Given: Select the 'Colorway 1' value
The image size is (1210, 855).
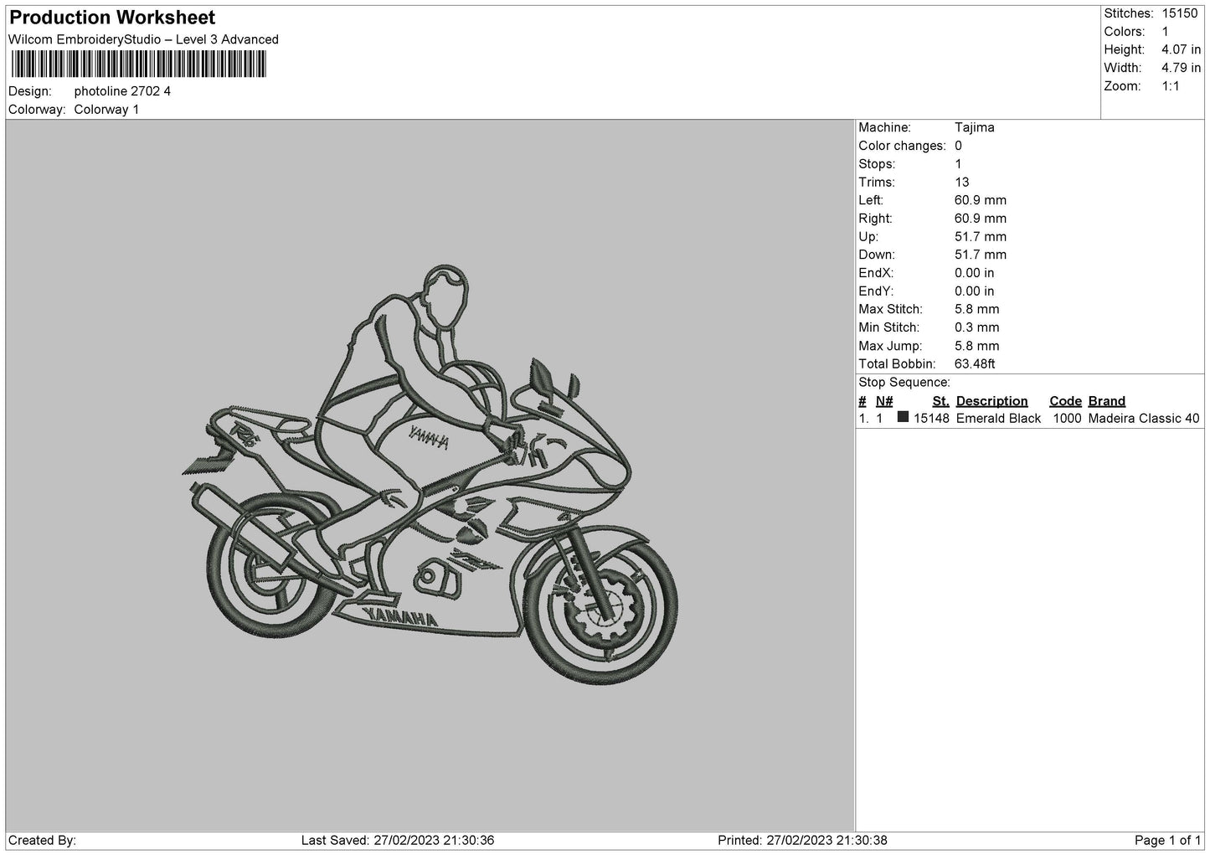Looking at the screenshot, I should click(106, 110).
